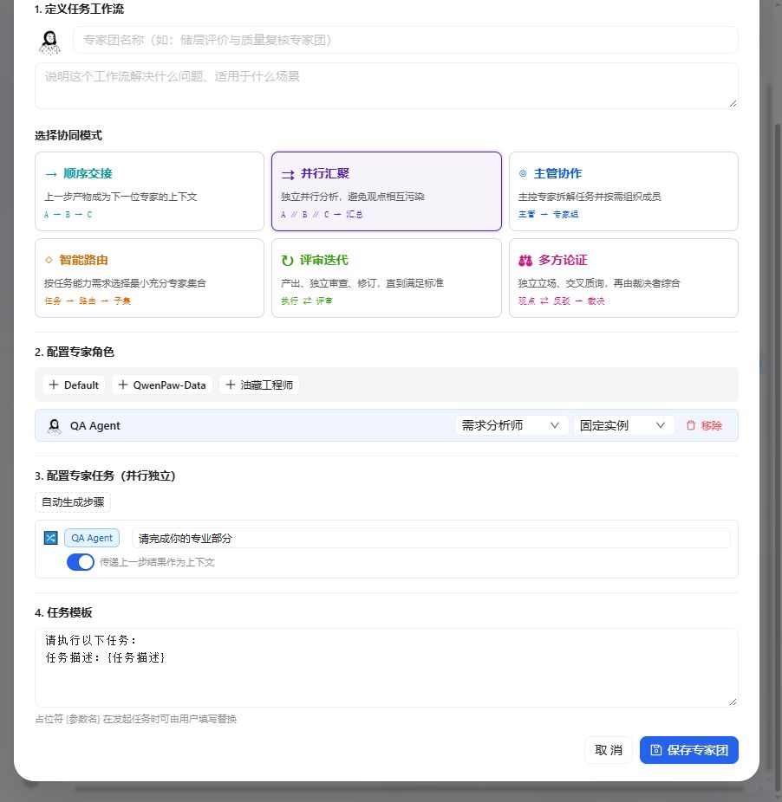Click the 多方论证 scales icon

pos(525,261)
